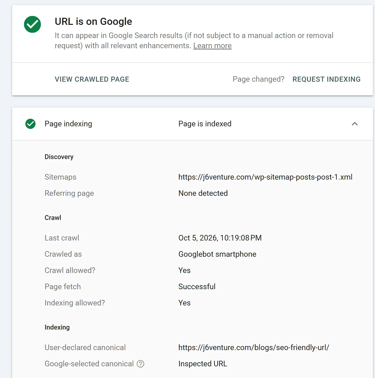Click the Yes value for Crawl allowed
The width and height of the screenshot is (375, 378).
(x=184, y=270)
